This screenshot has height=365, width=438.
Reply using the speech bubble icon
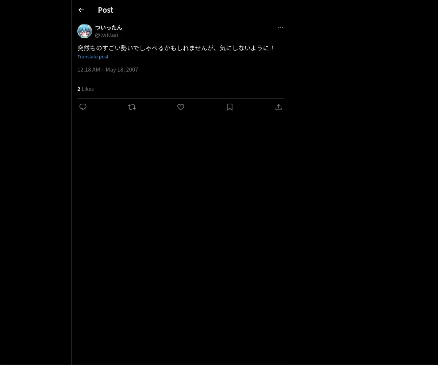(83, 107)
